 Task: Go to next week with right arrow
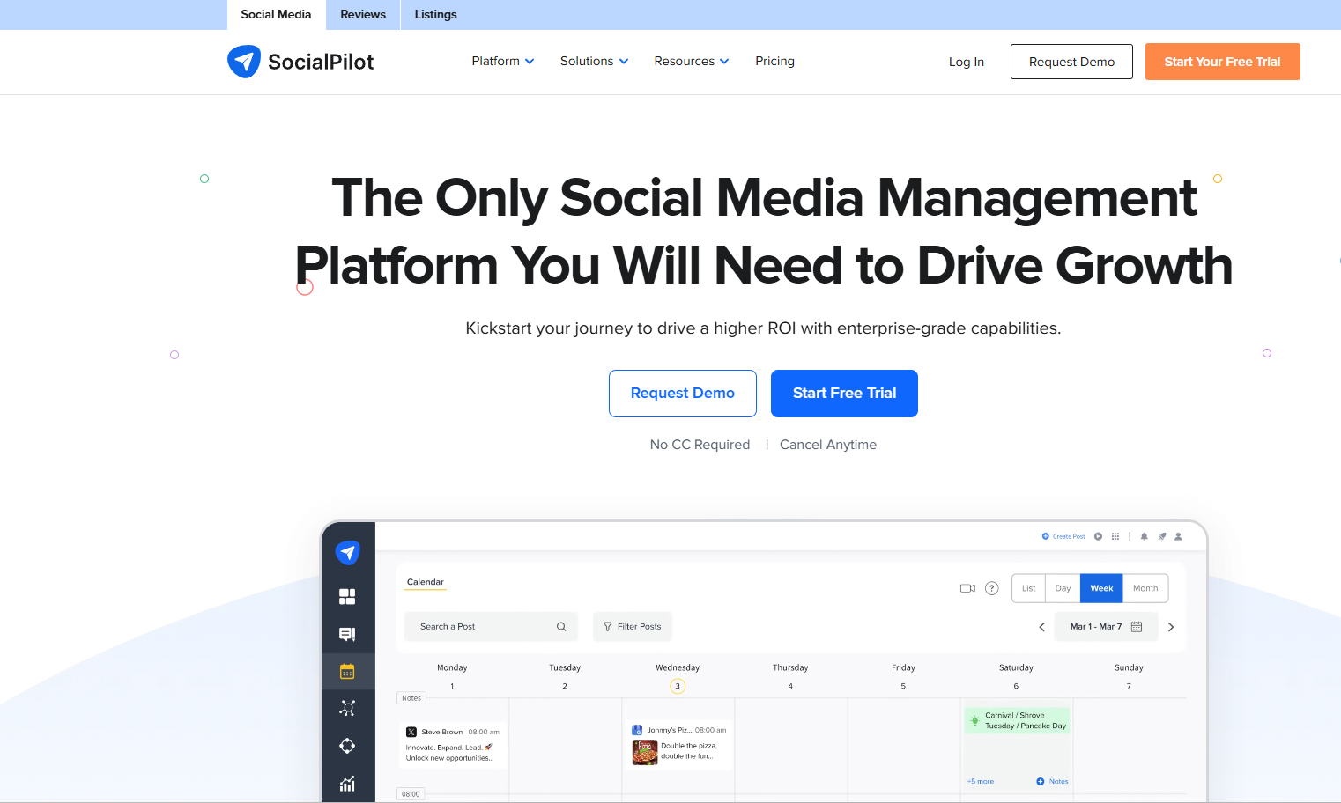pyautogui.click(x=1171, y=627)
